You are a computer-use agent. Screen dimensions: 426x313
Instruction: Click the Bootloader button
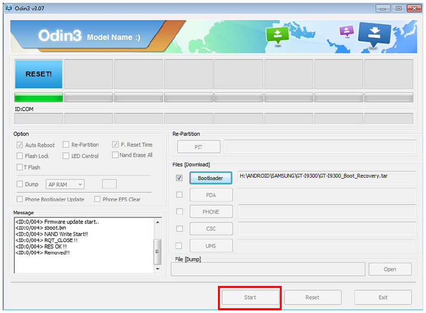[x=210, y=178]
